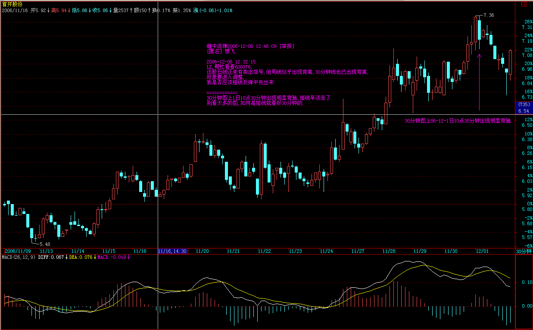Click the 7.36 high price marker
The image size is (533, 330).
point(489,15)
